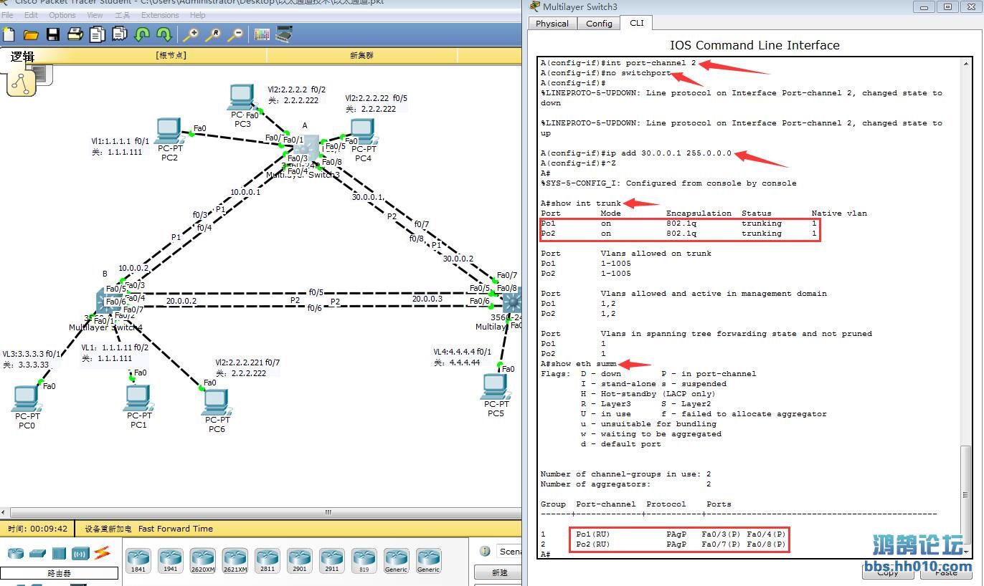Click the 根节点 root button
This screenshot has width=984, height=586.
click(x=171, y=55)
